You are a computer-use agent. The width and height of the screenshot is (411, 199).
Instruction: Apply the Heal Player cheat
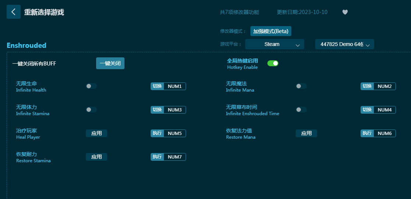pyautogui.click(x=96, y=133)
